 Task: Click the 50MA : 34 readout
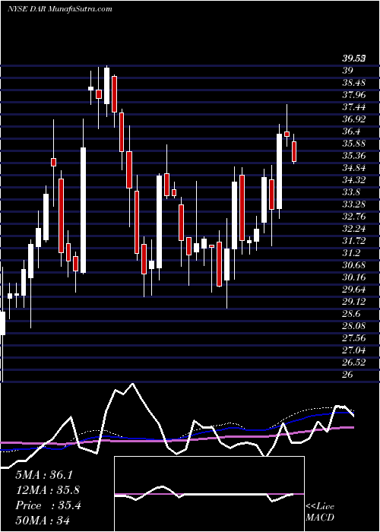click(43, 520)
